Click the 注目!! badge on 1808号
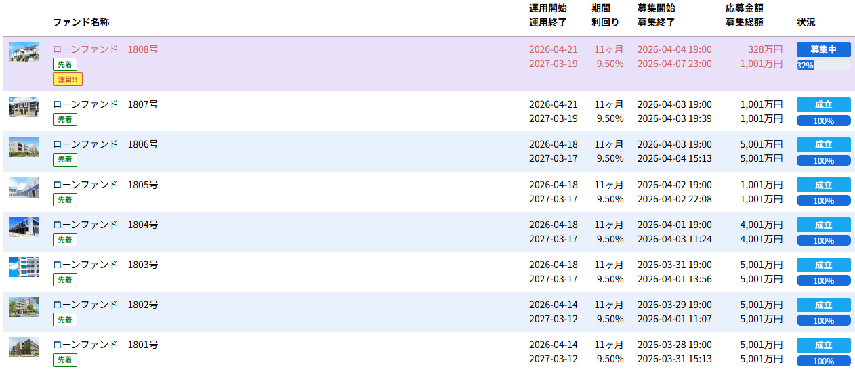Image resolution: width=855 pixels, height=371 pixels. click(x=68, y=79)
